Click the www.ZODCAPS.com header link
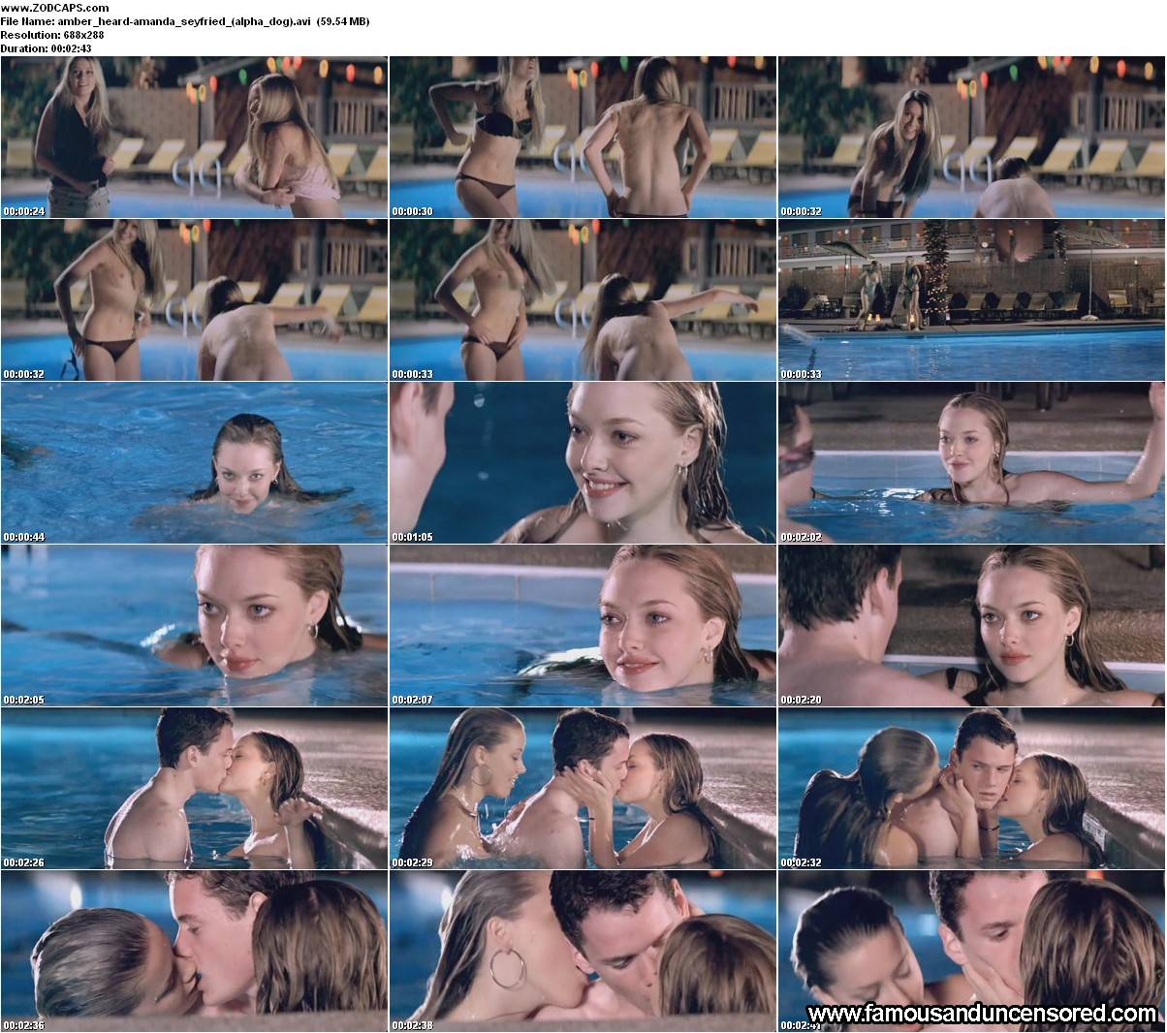The height and width of the screenshot is (1033, 1167). click(x=41, y=7)
